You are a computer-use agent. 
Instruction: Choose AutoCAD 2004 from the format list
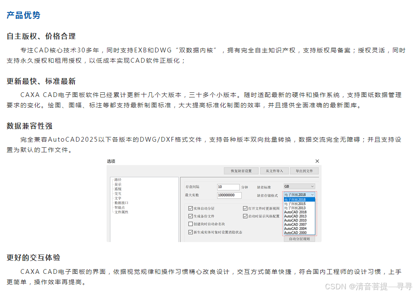pyautogui.click(x=299, y=229)
